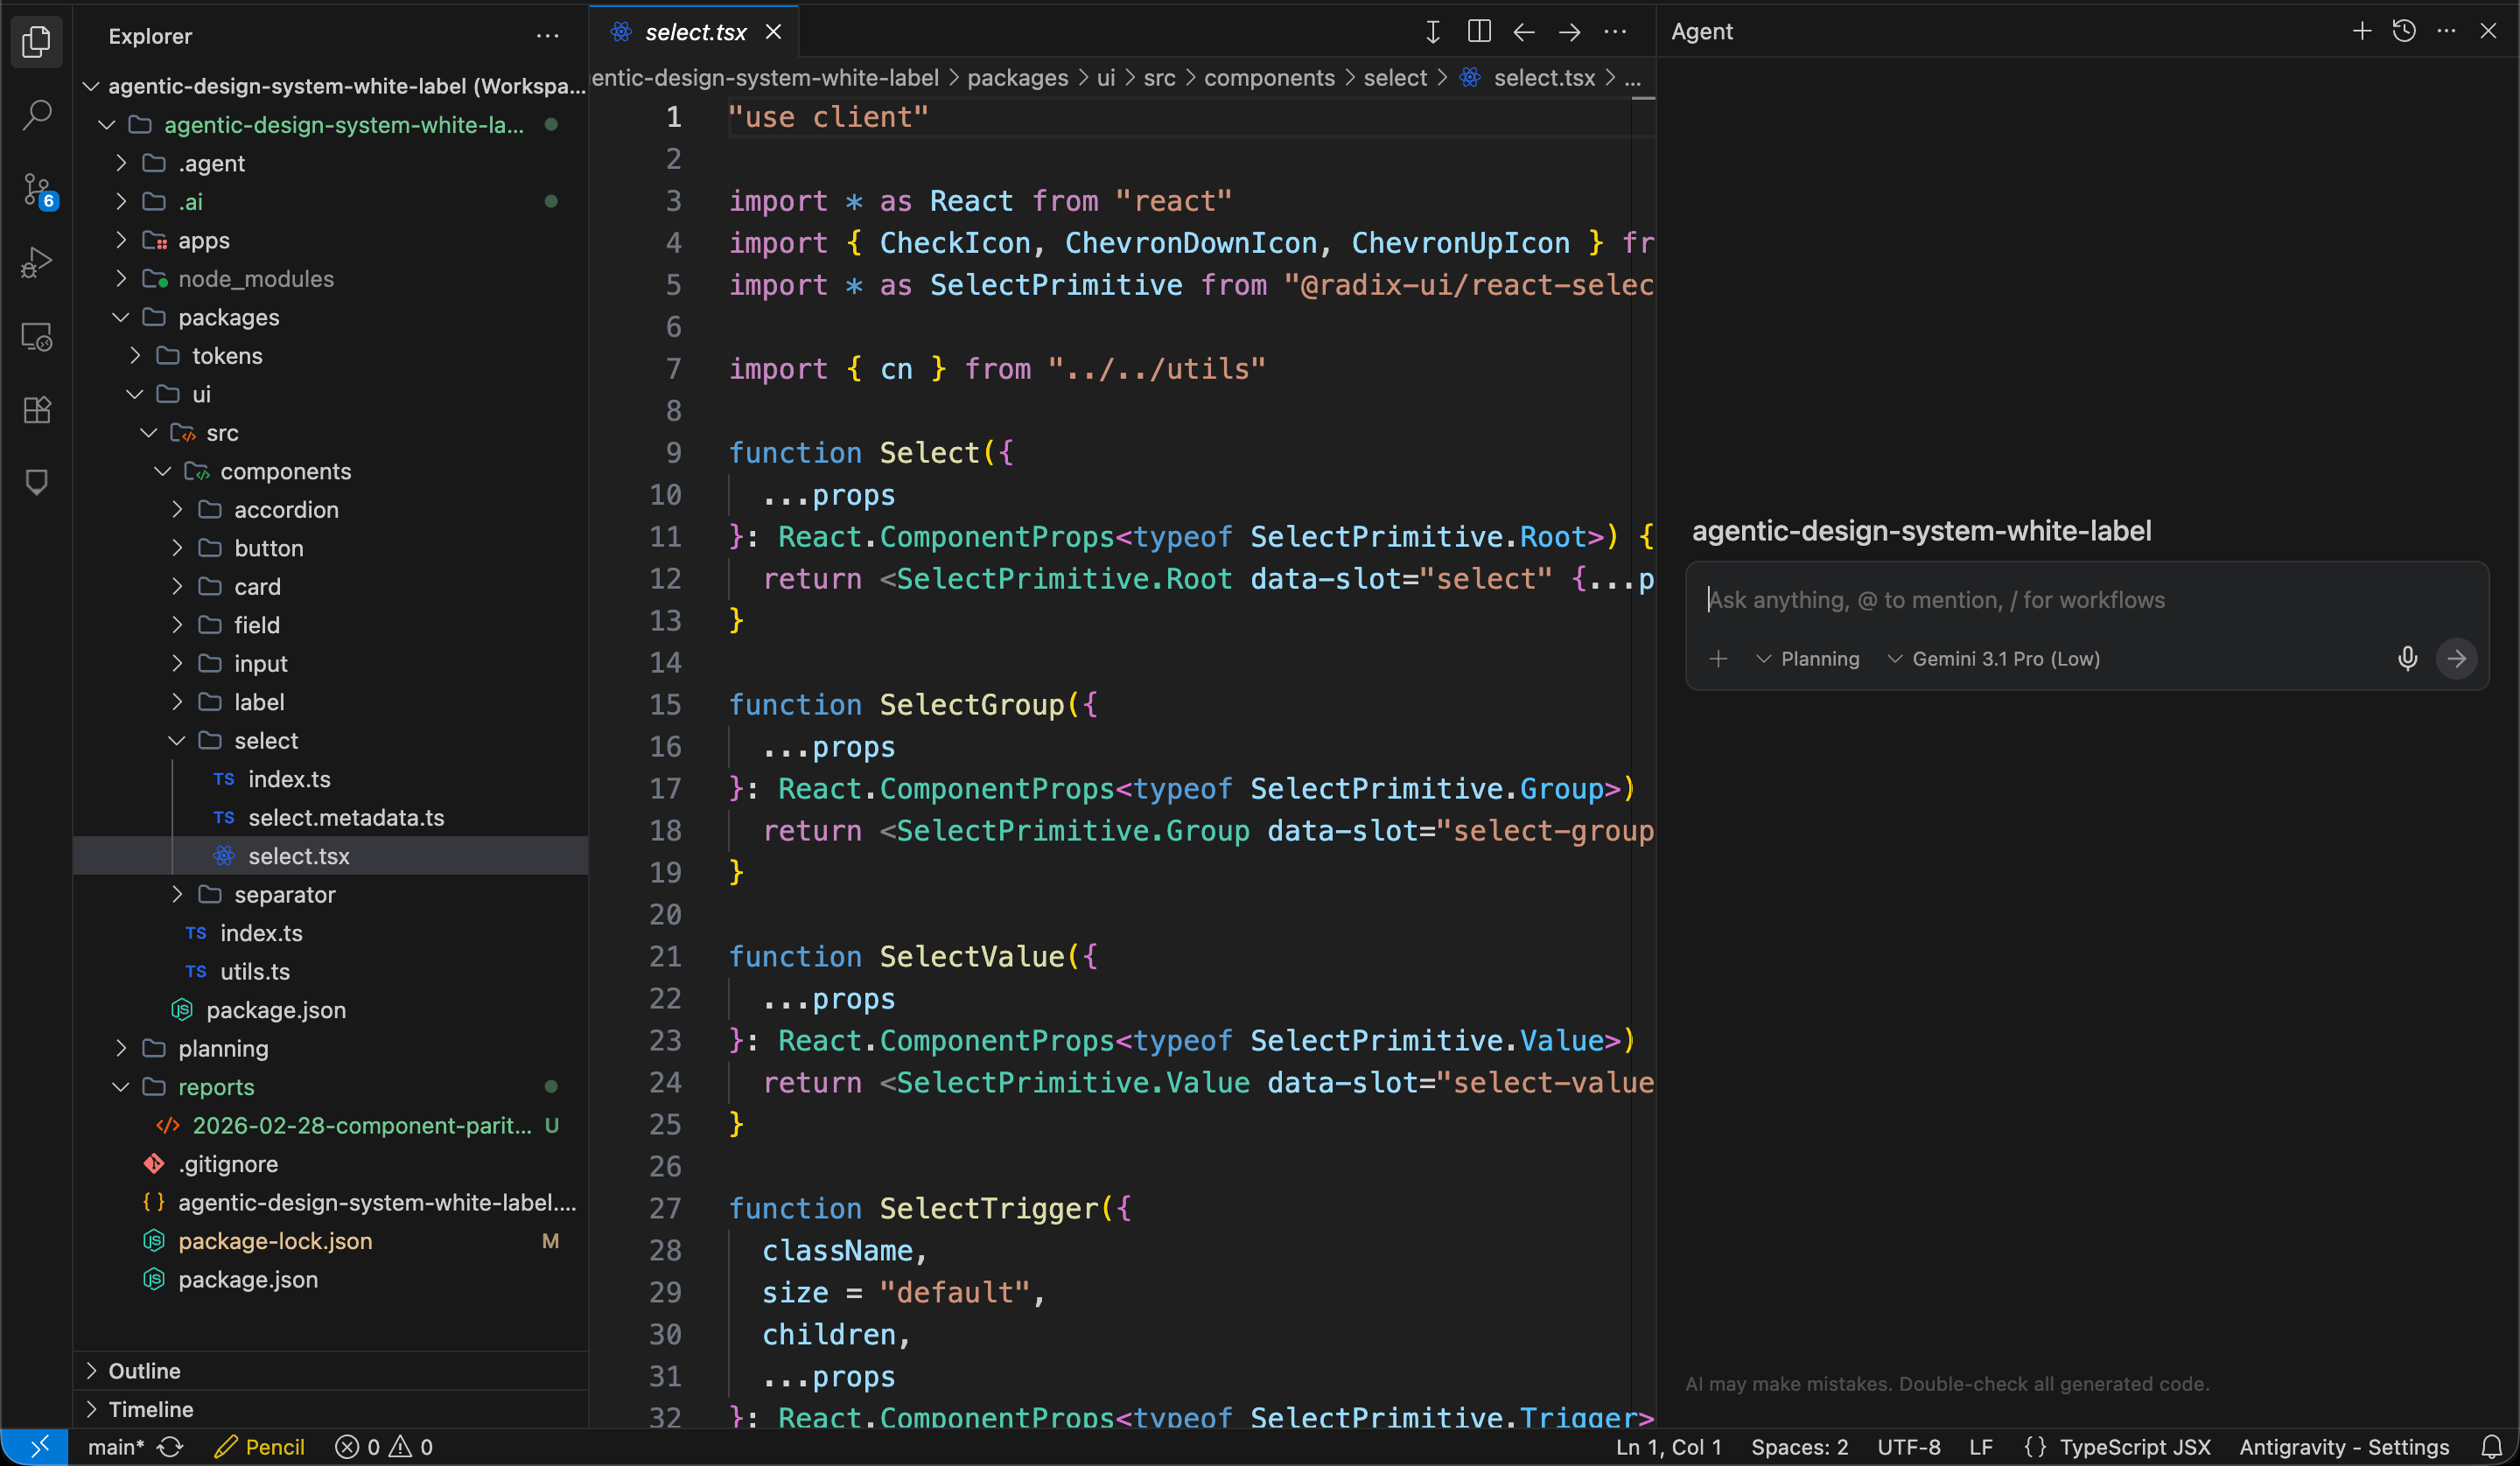Open the Search view in the activity bar
Viewport: 2520px width, 1466px height.
[37, 115]
